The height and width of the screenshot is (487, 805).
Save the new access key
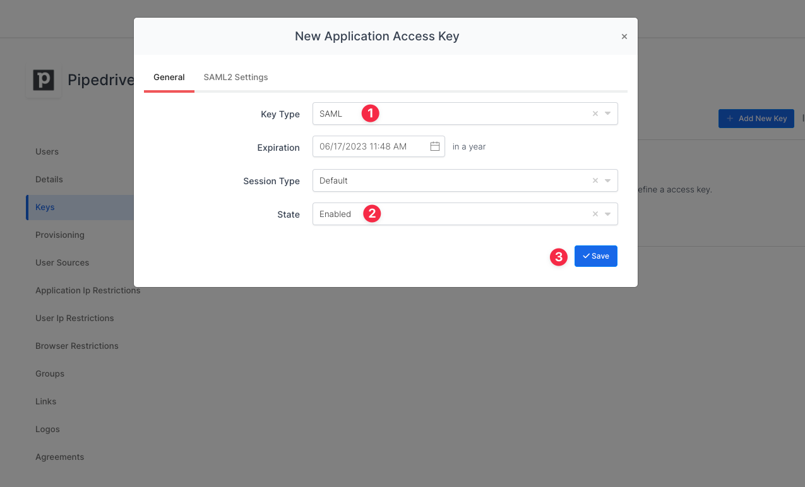pos(595,256)
